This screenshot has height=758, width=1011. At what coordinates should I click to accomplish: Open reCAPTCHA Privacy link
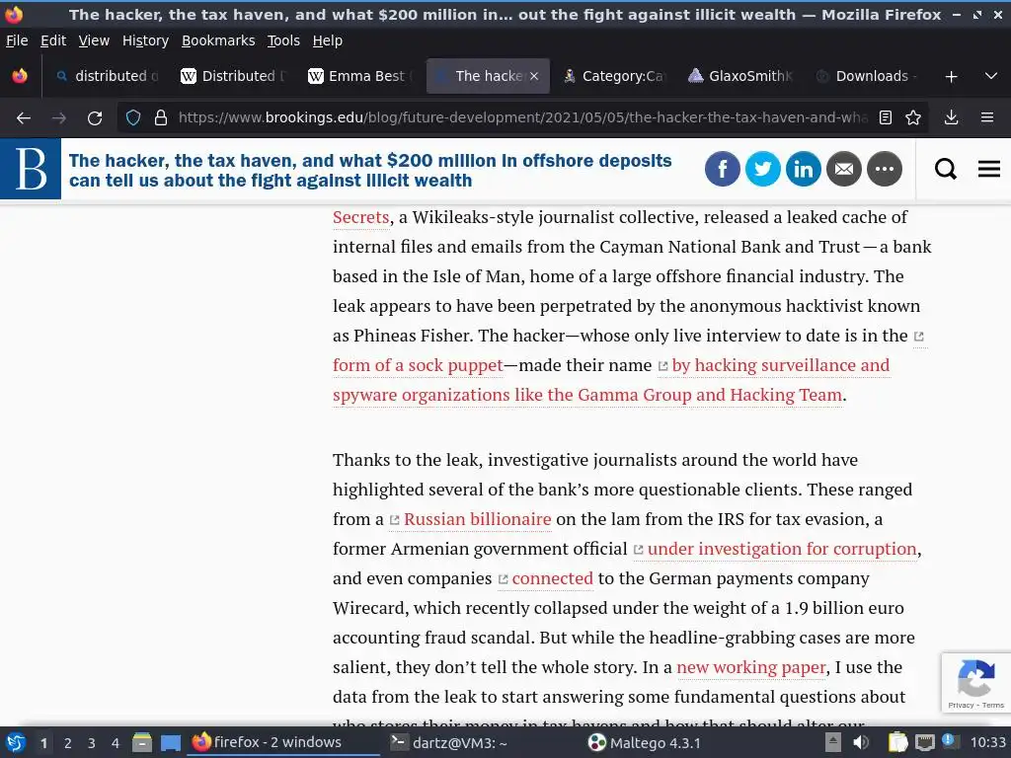point(961,705)
